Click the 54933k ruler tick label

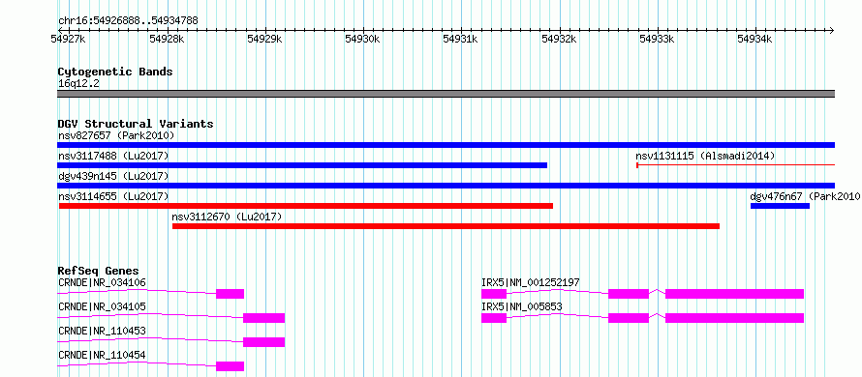[657, 39]
